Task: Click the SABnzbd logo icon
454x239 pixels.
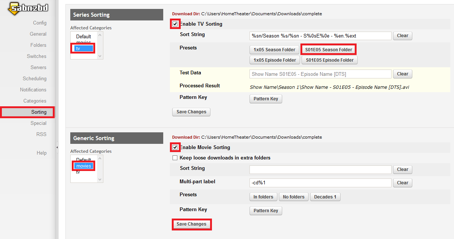Action: 28,8
